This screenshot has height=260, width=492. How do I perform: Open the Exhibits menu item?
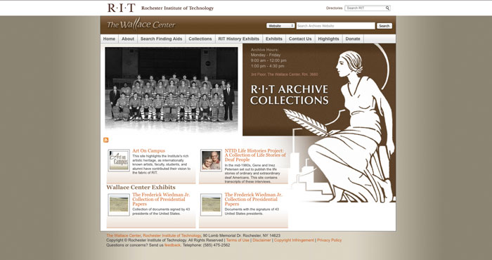click(274, 39)
